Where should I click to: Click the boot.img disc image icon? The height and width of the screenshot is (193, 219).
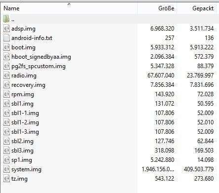(6, 47)
